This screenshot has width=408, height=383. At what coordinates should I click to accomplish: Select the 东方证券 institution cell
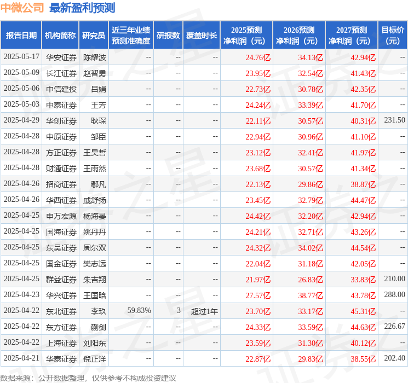pos(61,327)
